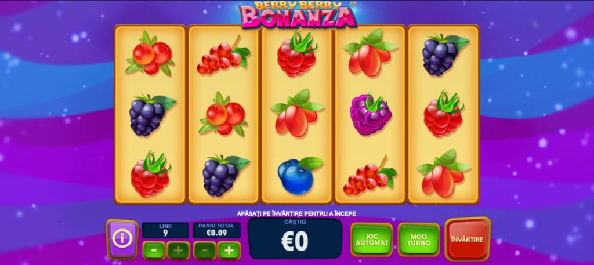Raise the total bet (Pariu Total)
594x265 pixels.
(229, 251)
